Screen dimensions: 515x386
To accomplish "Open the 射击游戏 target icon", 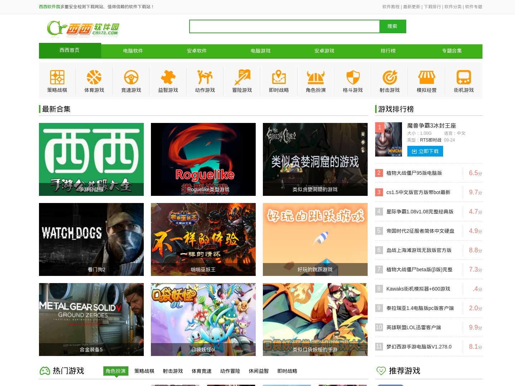I will (x=390, y=77).
